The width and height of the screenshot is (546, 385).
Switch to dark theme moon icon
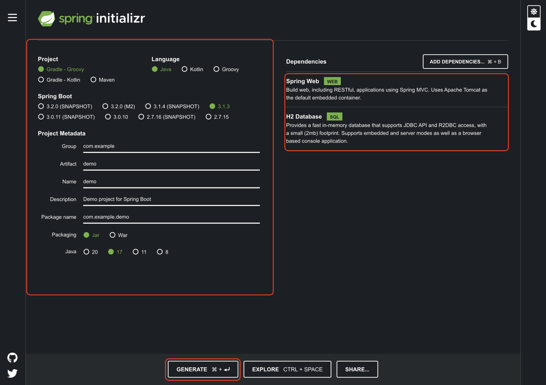534,24
